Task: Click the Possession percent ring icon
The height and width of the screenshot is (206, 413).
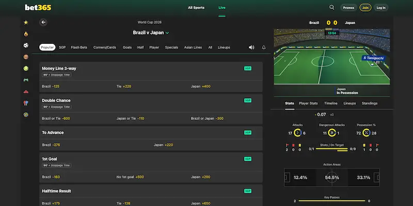Action: tap(367, 133)
